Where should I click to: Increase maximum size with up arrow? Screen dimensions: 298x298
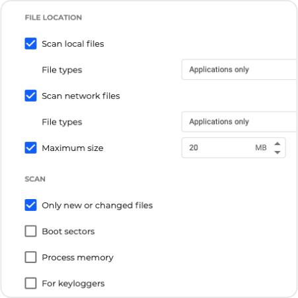[x=278, y=144]
